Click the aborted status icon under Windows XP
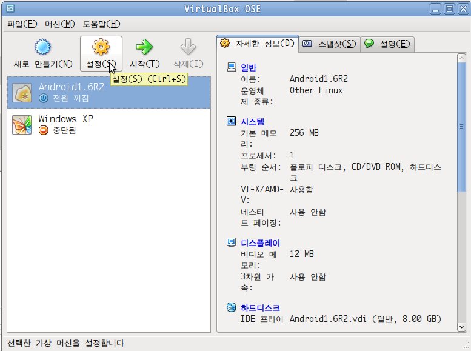471x351 pixels. (x=44, y=130)
